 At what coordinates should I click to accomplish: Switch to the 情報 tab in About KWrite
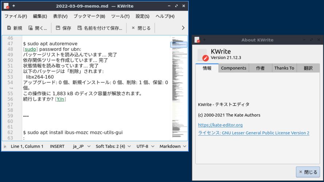click(x=207, y=68)
